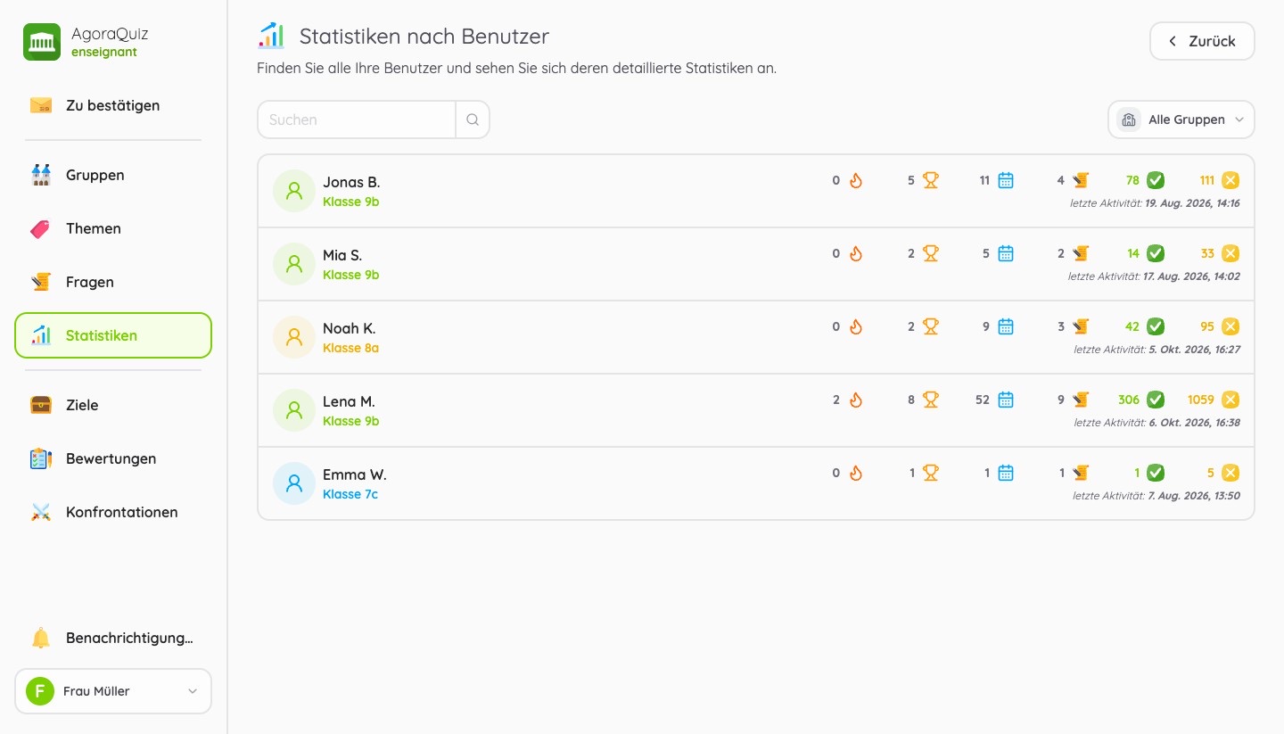Click the orange X icon for Emma W.

(x=1230, y=473)
